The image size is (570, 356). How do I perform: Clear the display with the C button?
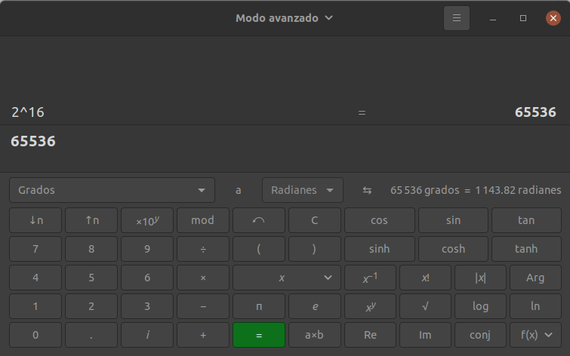[x=315, y=220]
